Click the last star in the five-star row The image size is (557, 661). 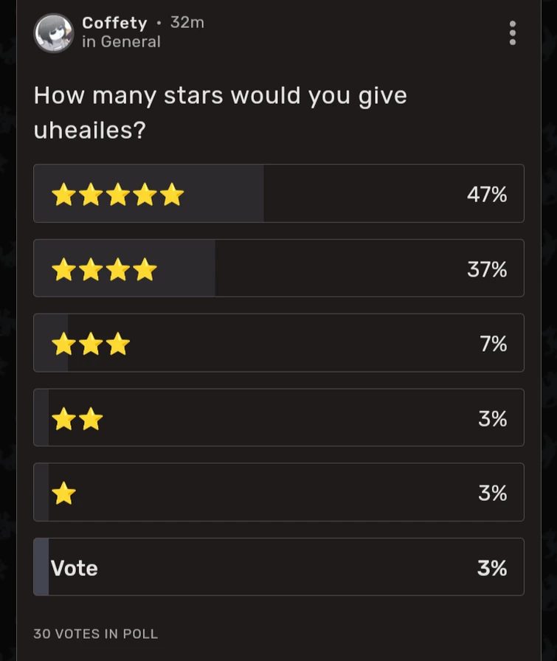[x=173, y=194]
